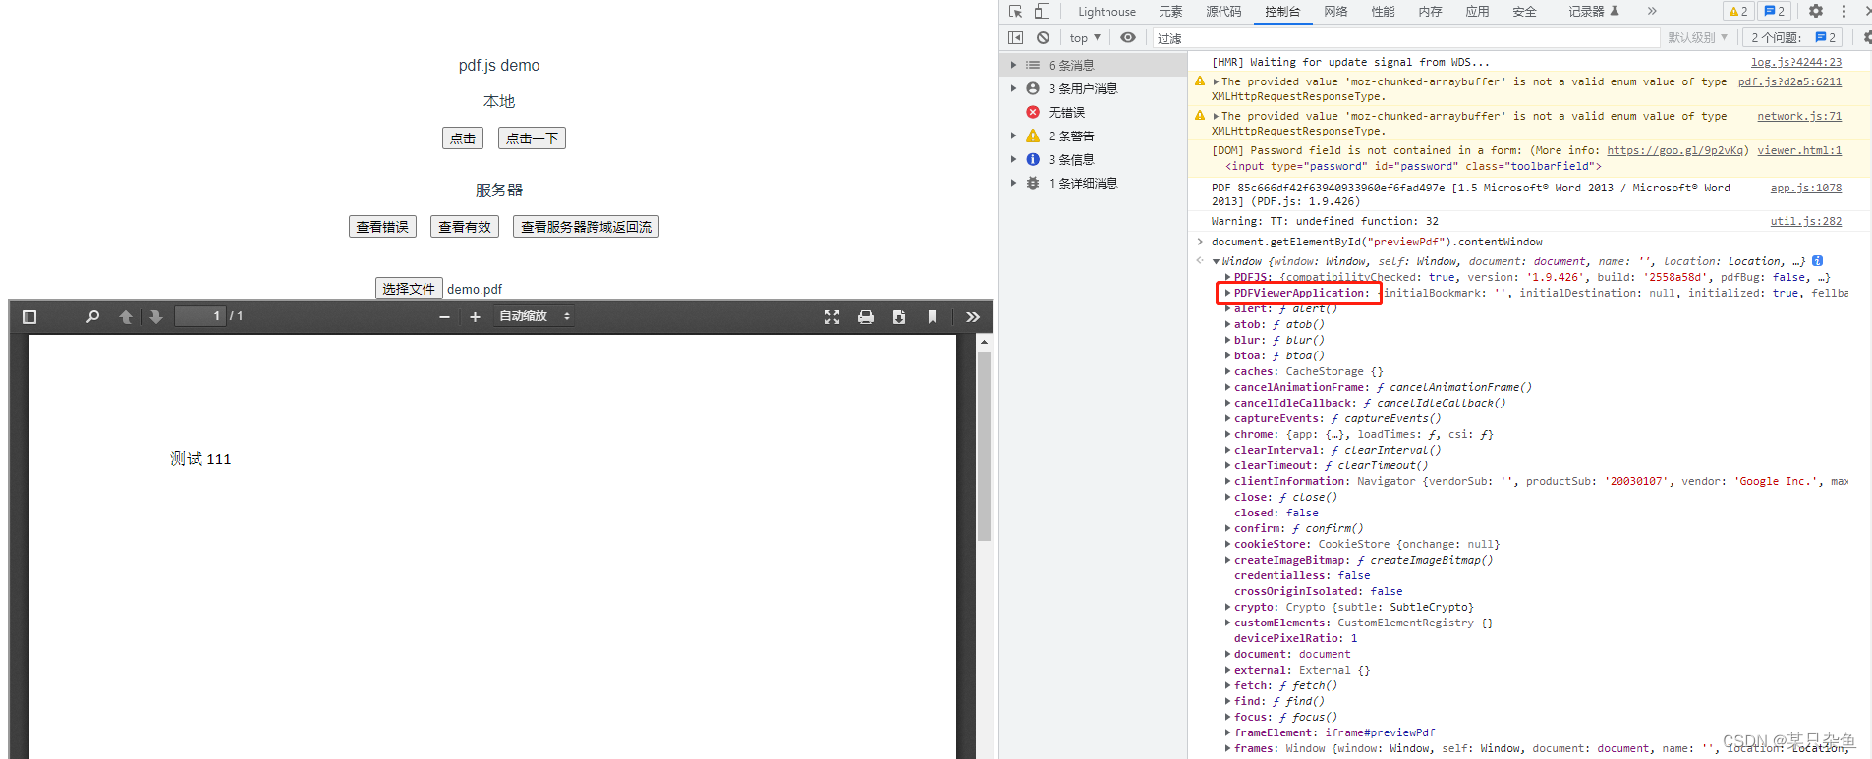Open the pdf.js?d2a5:6211 source link
The image size is (1872, 759).
click(x=1789, y=81)
